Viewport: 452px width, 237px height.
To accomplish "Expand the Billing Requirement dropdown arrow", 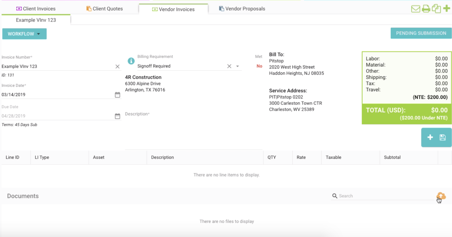I will [237, 66].
